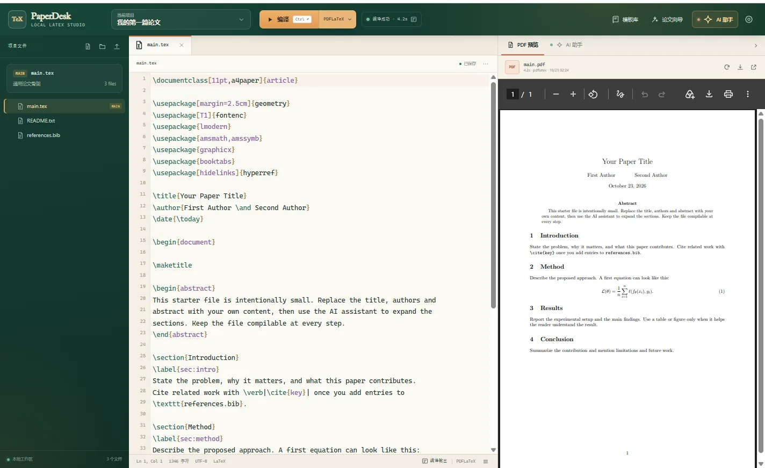Screen dimensions: 765x468
Task: Click PDFLaTeX in the status bar
Action: (x=466, y=461)
